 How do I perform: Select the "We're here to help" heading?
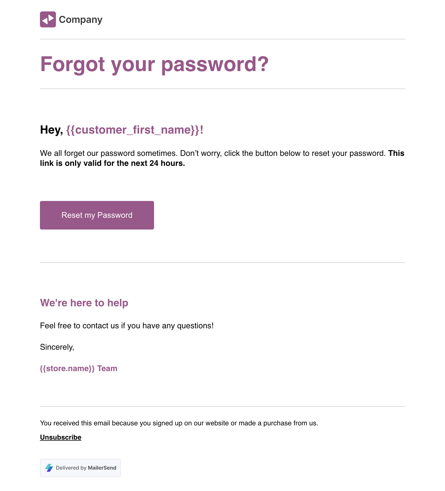[84, 303]
